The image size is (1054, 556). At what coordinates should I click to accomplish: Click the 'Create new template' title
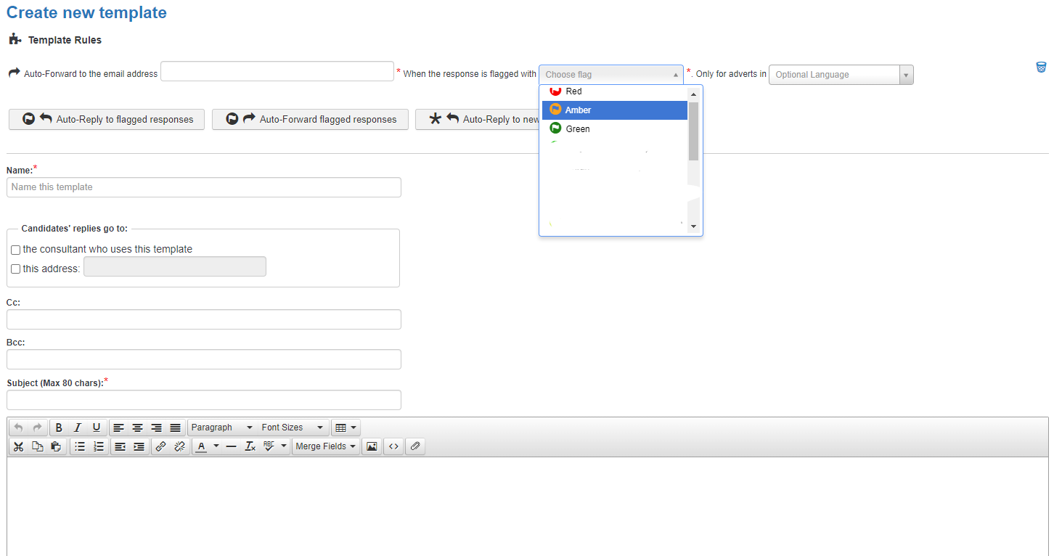pos(86,13)
